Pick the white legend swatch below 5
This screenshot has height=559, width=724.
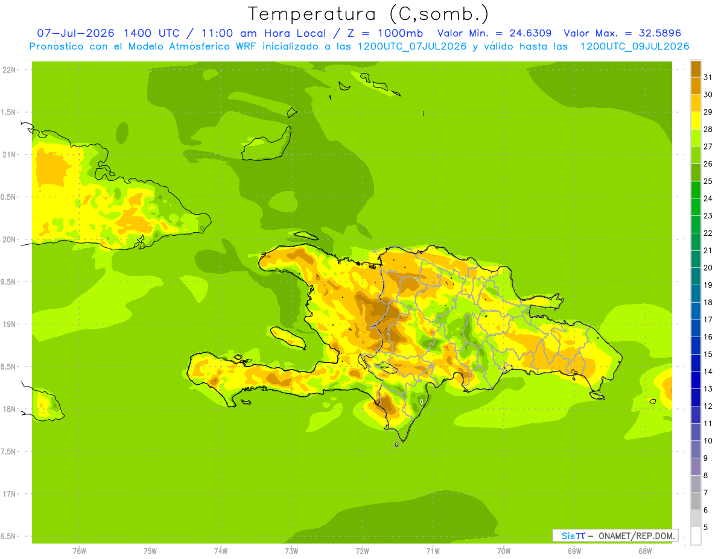696,536
